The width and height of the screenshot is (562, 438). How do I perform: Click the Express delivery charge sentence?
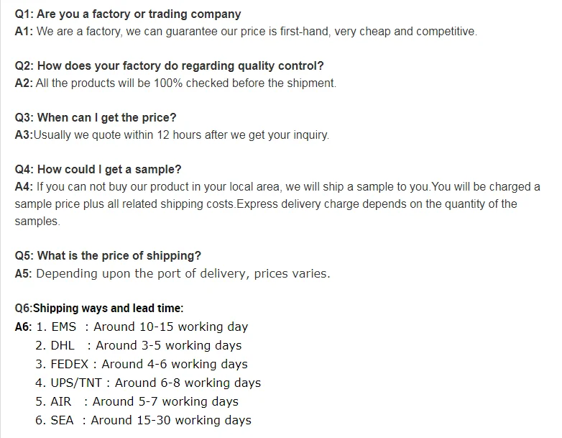click(x=377, y=204)
